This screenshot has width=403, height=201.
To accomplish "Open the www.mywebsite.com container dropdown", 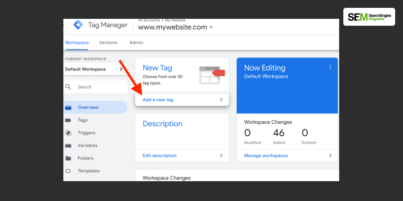I will (x=175, y=27).
